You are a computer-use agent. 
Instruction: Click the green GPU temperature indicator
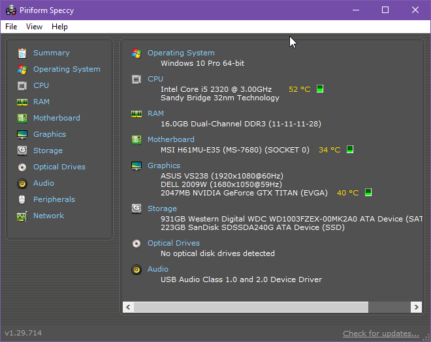[368, 193]
